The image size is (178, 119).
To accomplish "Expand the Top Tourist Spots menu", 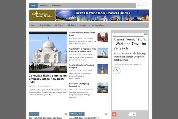I will pos(98,25).
